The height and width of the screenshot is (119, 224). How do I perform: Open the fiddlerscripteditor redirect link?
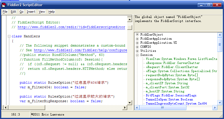(71, 27)
